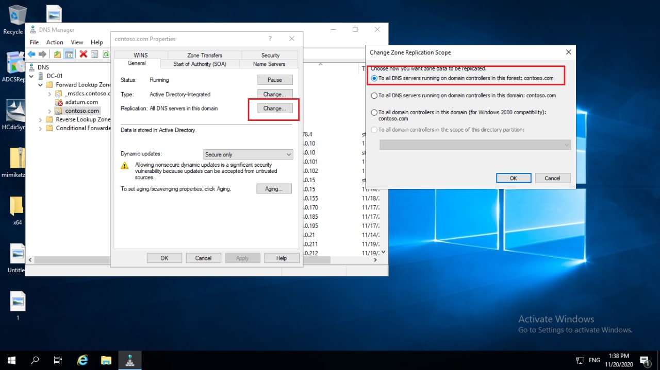Click the Reverse Lookup Zones folder icon
This screenshot has width=660, height=370.
(49, 119)
